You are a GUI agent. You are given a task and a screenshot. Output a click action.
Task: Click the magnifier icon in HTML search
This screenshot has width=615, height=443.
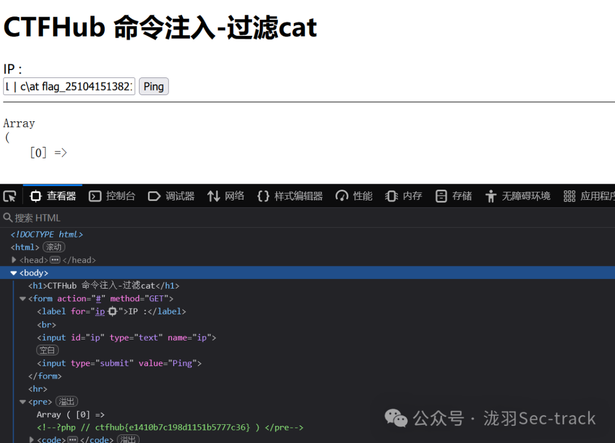(x=7, y=217)
